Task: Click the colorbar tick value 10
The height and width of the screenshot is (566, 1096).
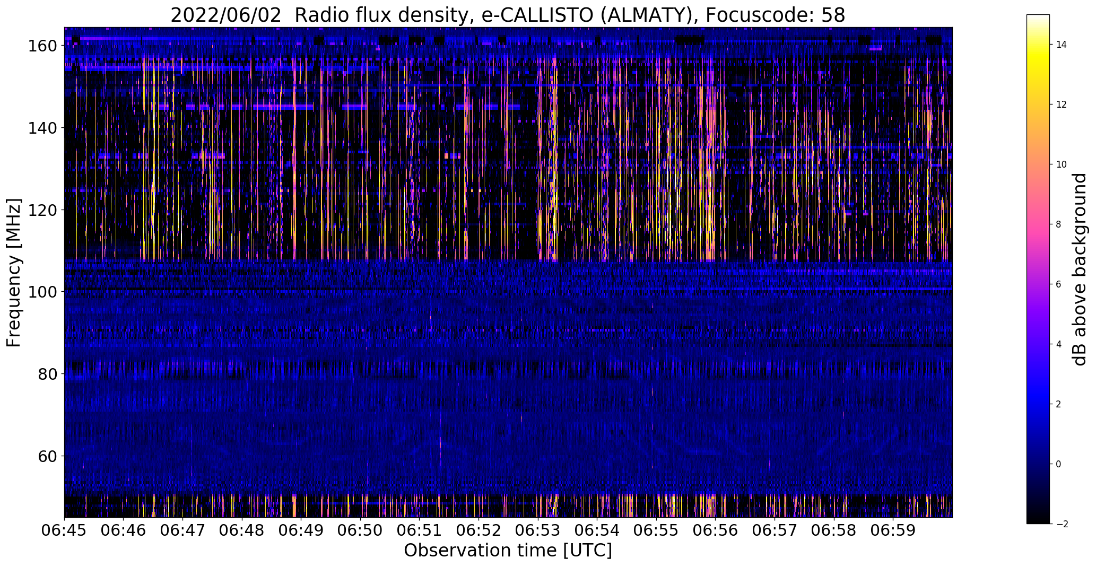Action: [1062, 164]
